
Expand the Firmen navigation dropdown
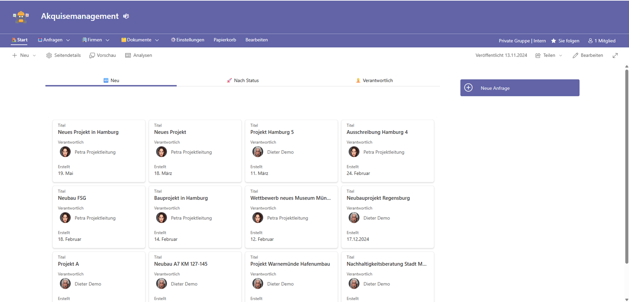click(107, 40)
